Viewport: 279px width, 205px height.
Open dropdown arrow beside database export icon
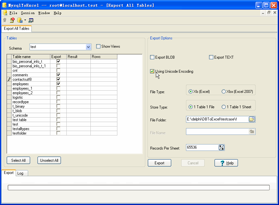(x=25, y=20)
